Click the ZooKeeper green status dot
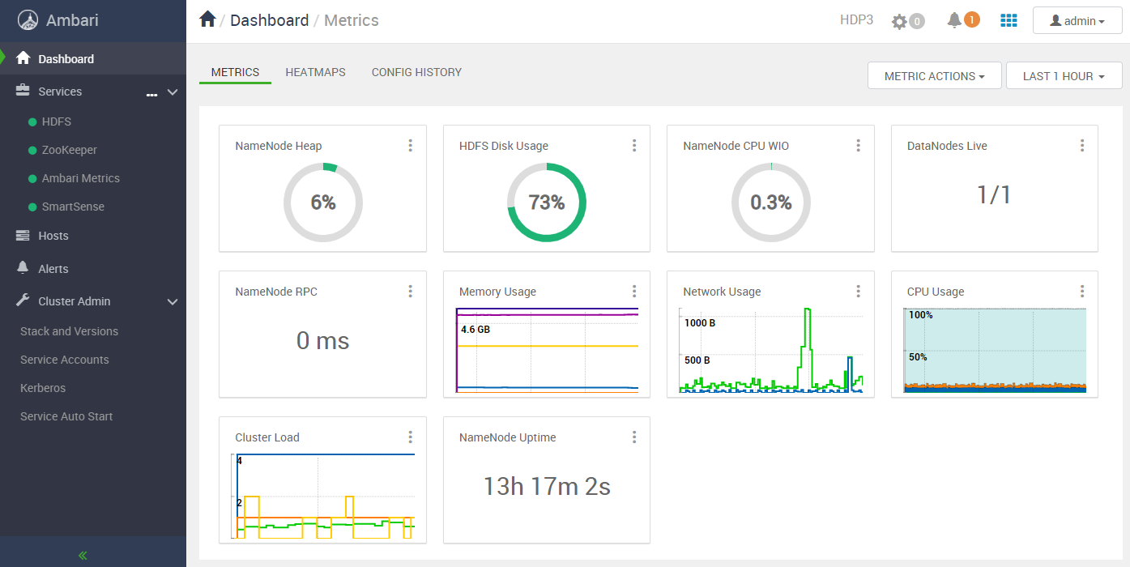 pyautogui.click(x=32, y=151)
